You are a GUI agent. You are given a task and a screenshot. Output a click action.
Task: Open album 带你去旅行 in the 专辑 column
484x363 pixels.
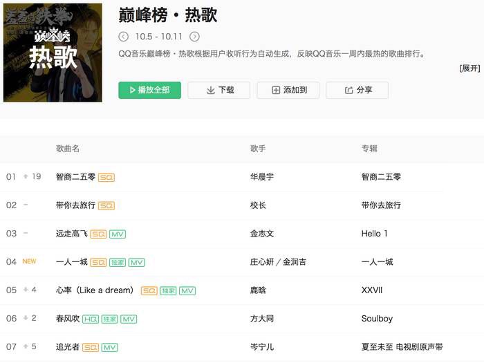[x=381, y=205]
